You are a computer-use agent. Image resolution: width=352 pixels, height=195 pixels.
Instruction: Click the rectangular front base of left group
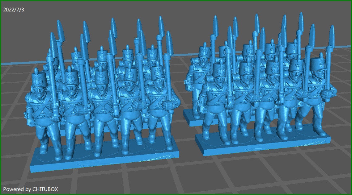click(105, 160)
